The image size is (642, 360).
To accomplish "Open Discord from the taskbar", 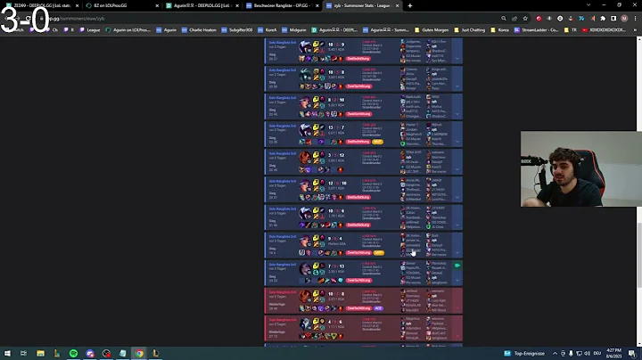I will point(90,354).
